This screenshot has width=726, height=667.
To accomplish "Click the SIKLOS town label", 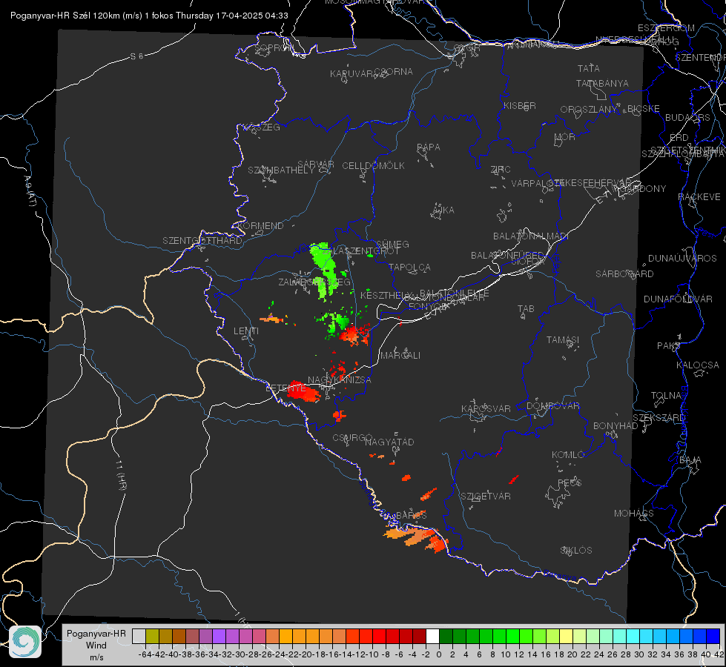I will (x=576, y=551).
